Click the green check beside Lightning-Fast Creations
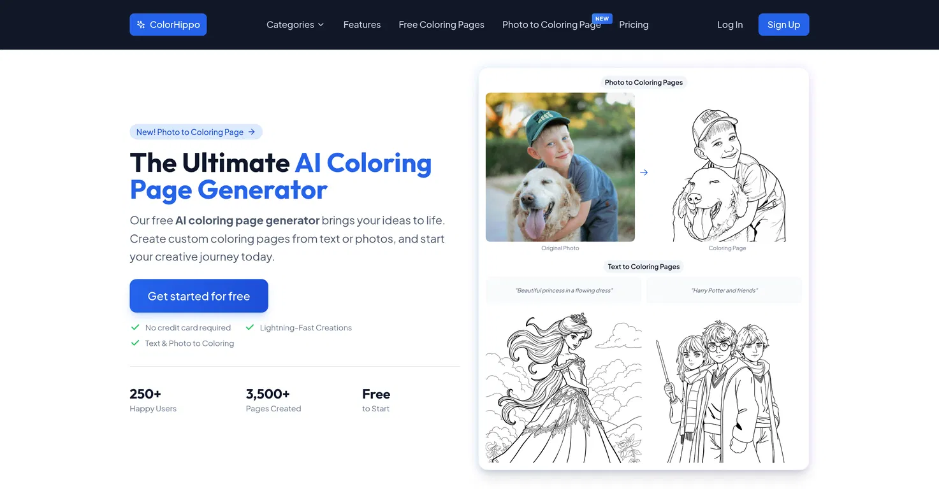The height and width of the screenshot is (489, 939). pyautogui.click(x=250, y=327)
